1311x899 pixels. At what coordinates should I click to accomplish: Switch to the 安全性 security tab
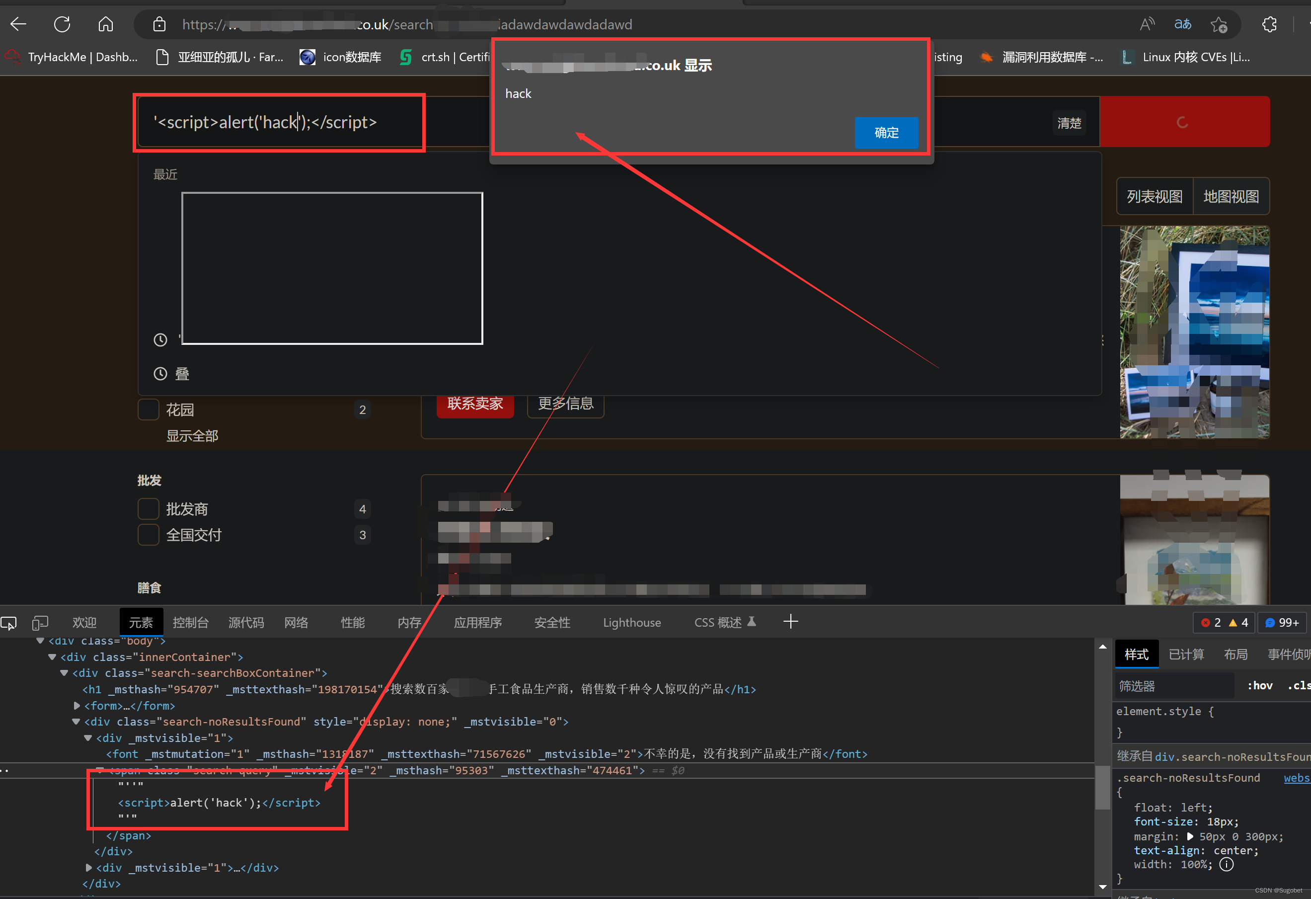(x=552, y=623)
